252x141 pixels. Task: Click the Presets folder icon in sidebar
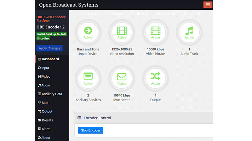(40, 120)
